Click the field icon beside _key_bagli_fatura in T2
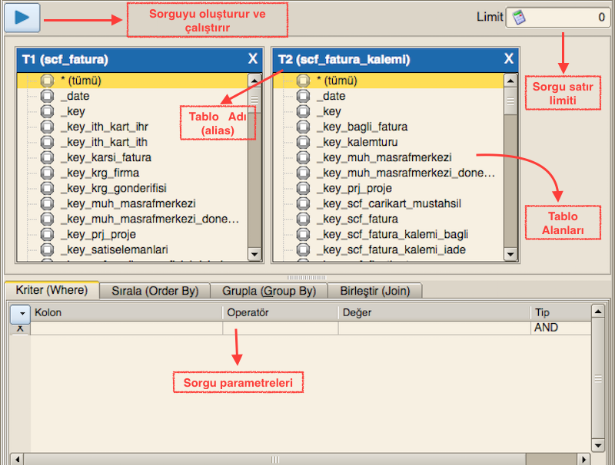Viewport: 615px width, 465px height. point(303,127)
